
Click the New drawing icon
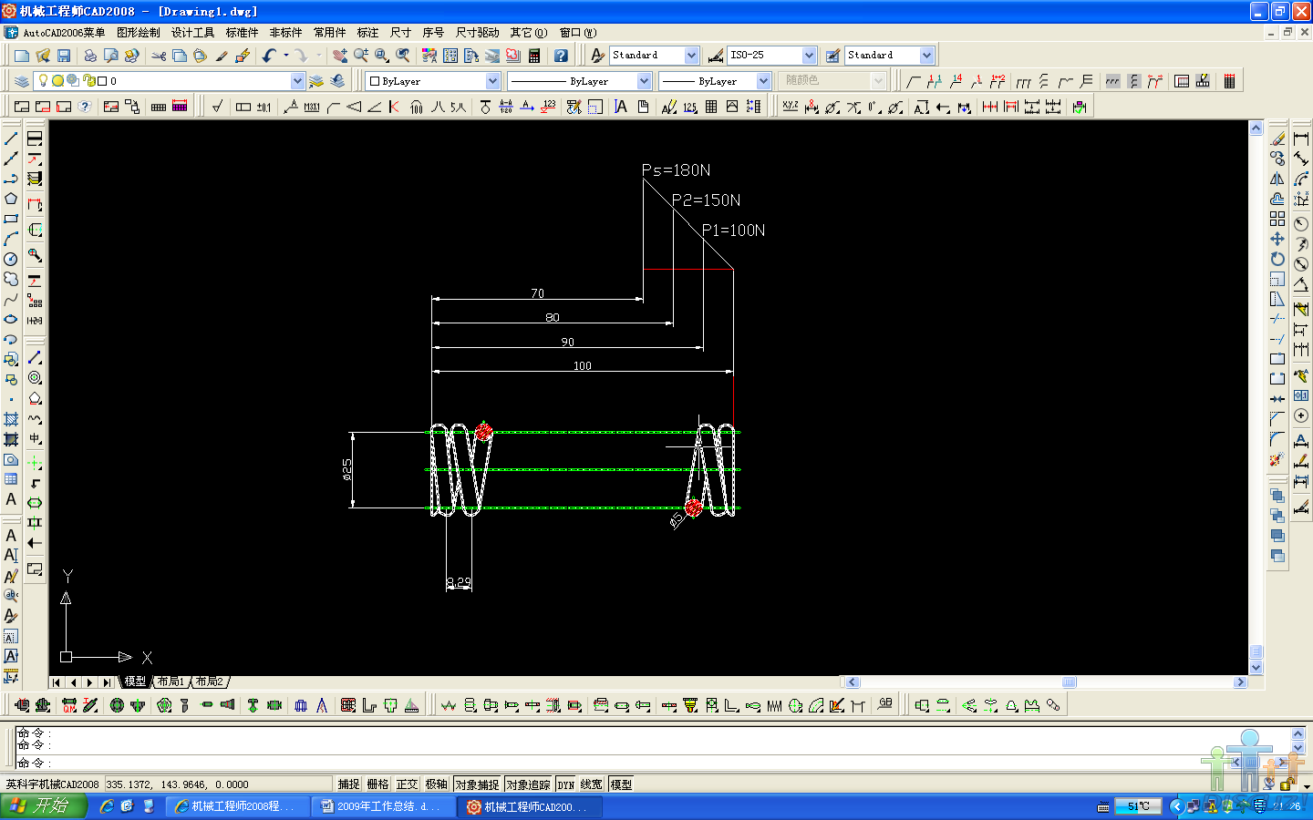pyautogui.click(x=22, y=56)
